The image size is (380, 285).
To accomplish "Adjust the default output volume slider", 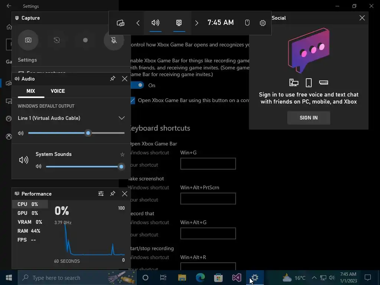I will [76, 133].
